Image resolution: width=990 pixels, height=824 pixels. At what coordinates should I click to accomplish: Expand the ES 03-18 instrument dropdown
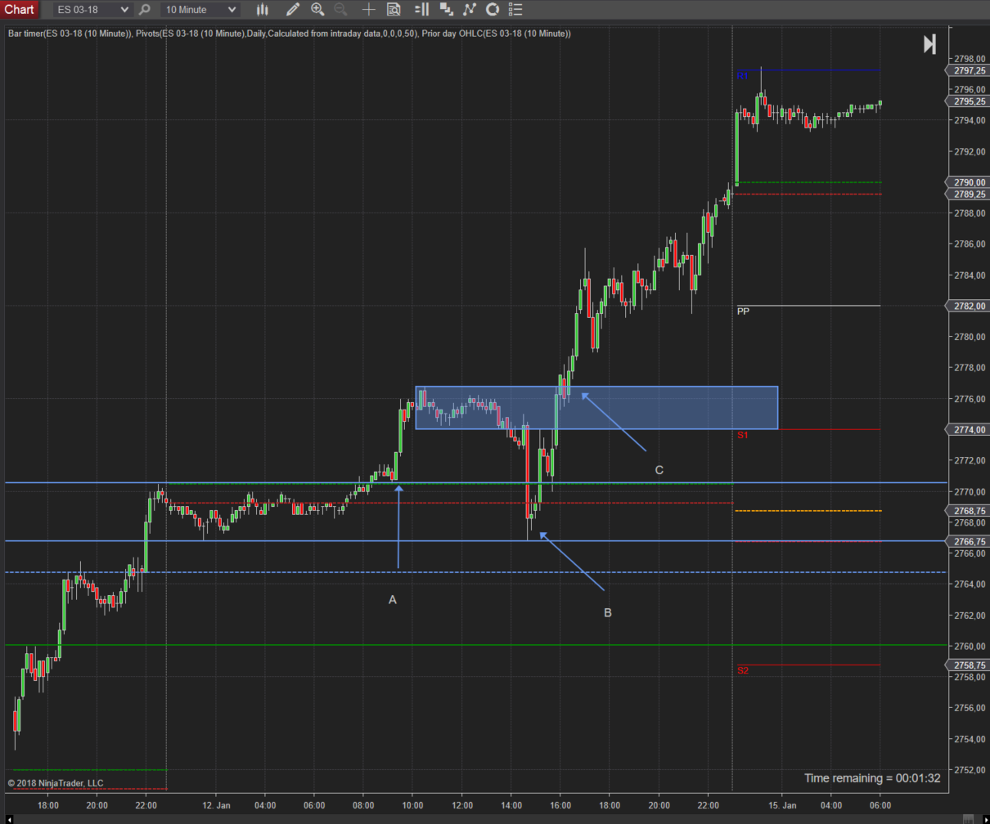124,10
